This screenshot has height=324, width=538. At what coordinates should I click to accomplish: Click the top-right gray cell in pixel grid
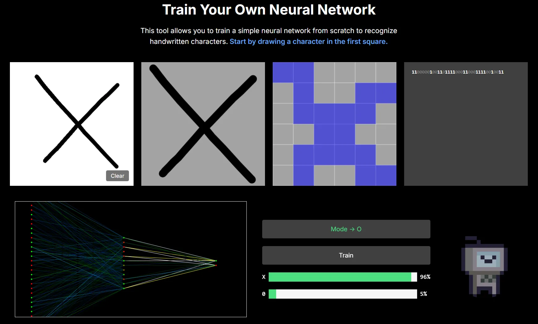[x=386, y=72]
